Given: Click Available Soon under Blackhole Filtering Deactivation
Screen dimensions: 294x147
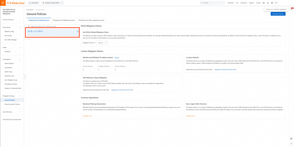Looking at the screenshot, I should point(87,116).
